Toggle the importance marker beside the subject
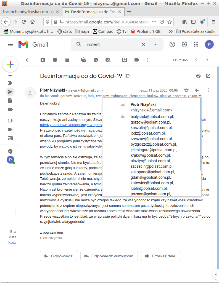Viewport: 219px width, 283px height. pyautogui.click(x=128, y=76)
